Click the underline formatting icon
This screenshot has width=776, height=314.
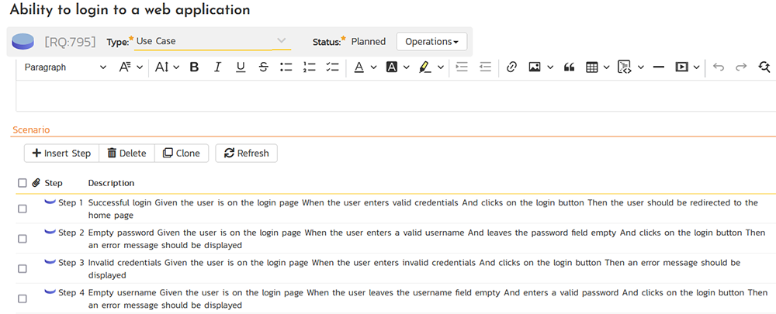tap(241, 67)
